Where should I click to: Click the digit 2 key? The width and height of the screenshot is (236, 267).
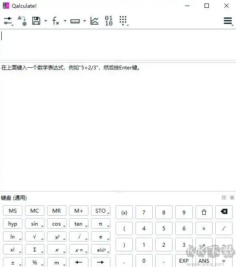click(164, 245)
